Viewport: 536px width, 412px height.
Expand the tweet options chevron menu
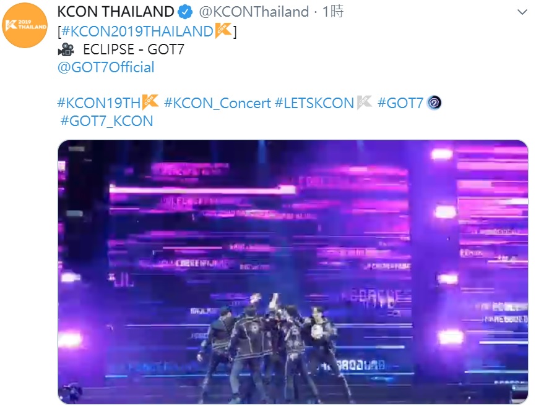click(522, 12)
